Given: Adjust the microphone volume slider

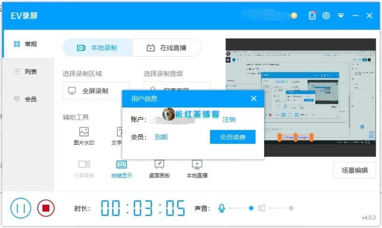Looking at the screenshot, I should 241,208.
